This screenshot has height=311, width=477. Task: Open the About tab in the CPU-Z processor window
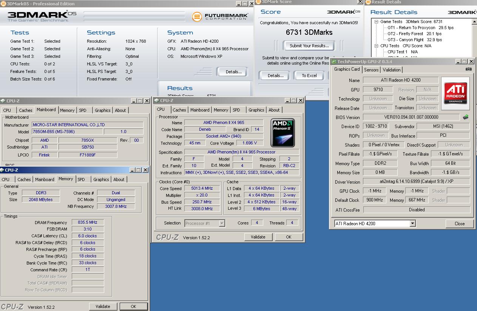[274, 110]
